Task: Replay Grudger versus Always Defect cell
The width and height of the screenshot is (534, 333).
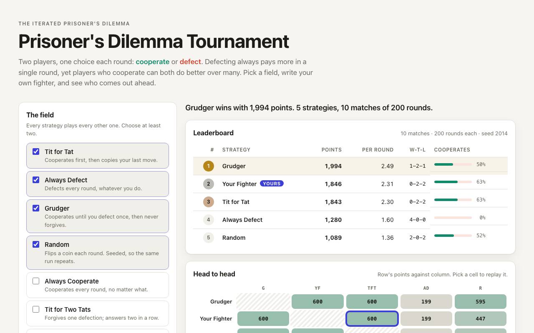Action: pos(426,301)
